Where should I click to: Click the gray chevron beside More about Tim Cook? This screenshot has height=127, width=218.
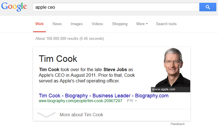46,115
